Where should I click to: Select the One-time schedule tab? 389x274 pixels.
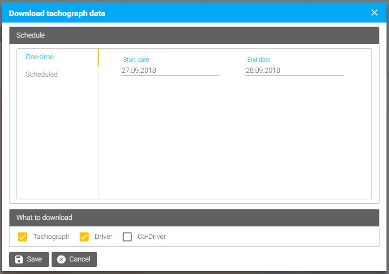pos(40,57)
